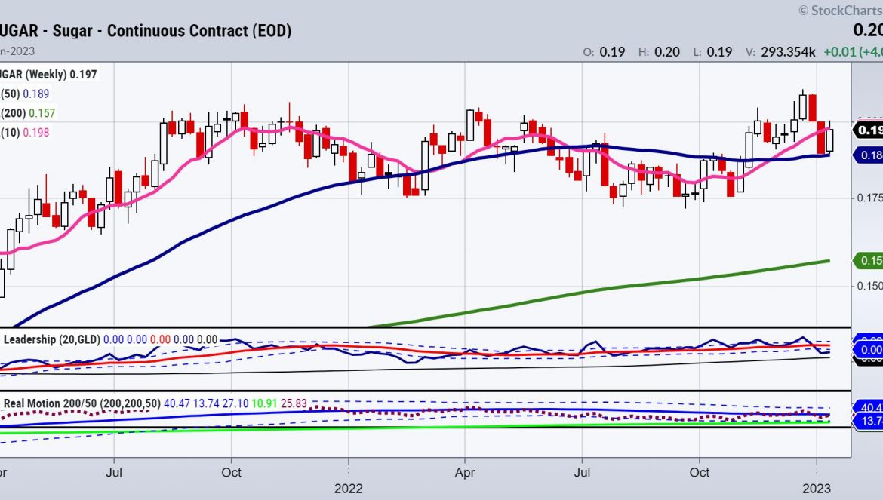Click the 0.175 price axis label
The width and height of the screenshot is (883, 500).
pos(869,198)
